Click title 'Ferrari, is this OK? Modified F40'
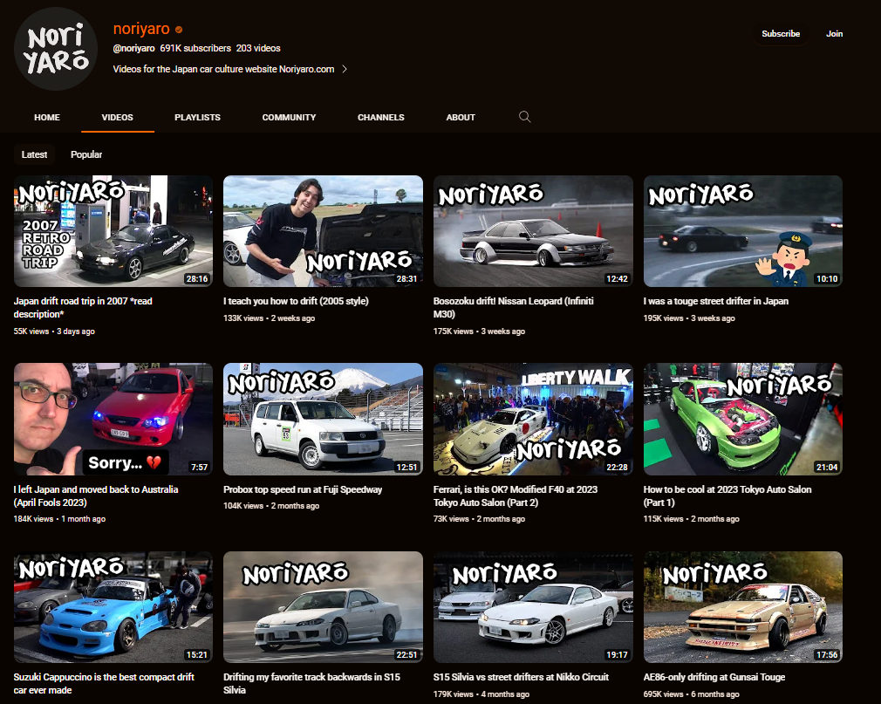The width and height of the screenshot is (881, 704). 516,496
